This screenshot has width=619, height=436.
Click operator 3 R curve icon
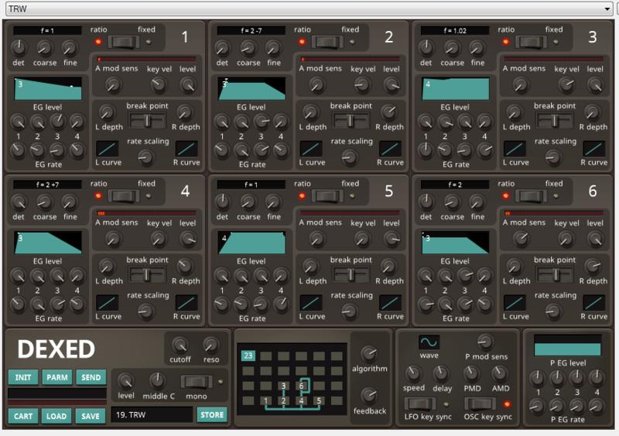pyautogui.click(x=593, y=148)
